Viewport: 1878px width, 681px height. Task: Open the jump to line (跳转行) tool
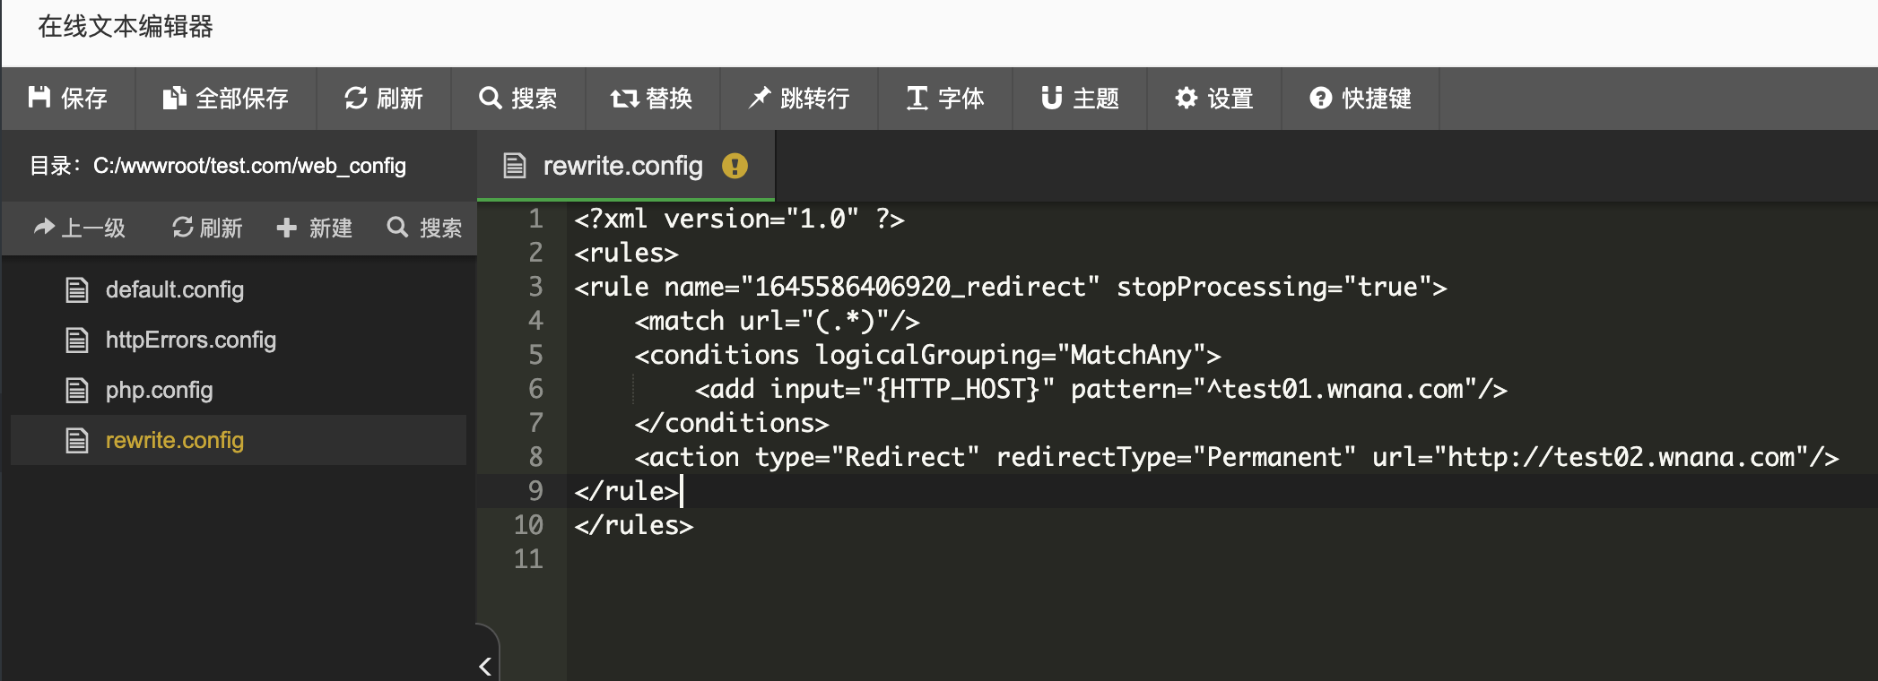point(799,99)
